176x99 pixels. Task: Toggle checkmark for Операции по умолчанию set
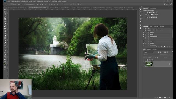pos(144,29)
